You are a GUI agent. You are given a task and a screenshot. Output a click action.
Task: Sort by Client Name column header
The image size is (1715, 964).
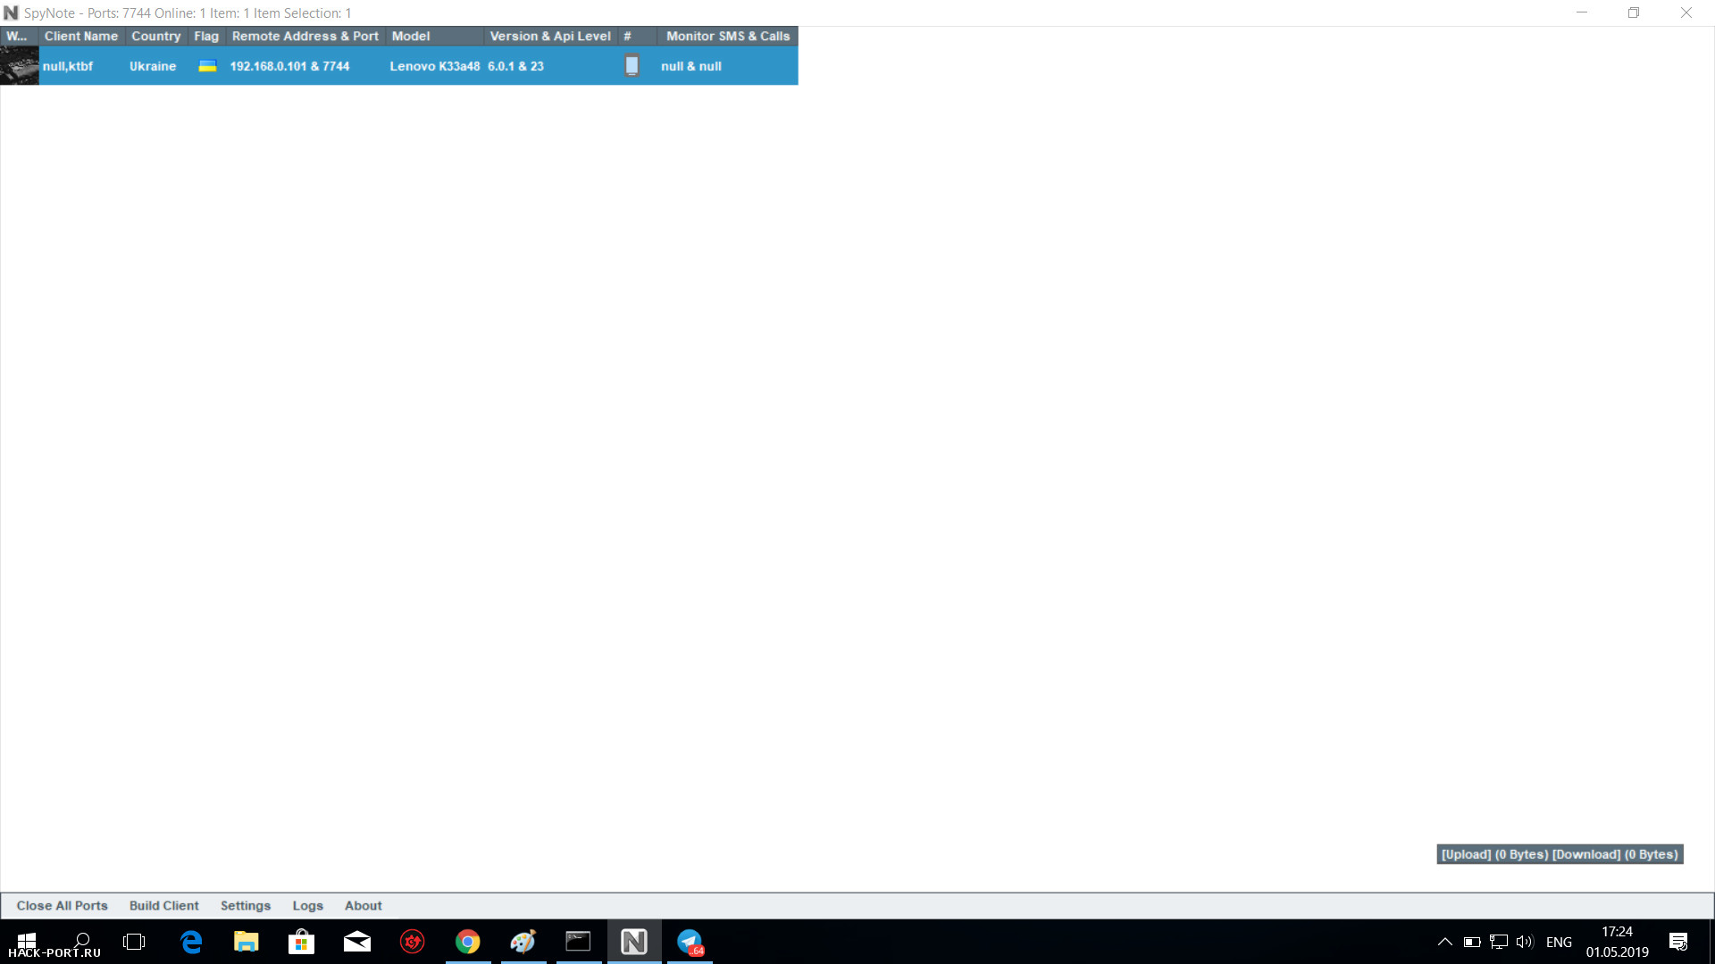click(81, 36)
